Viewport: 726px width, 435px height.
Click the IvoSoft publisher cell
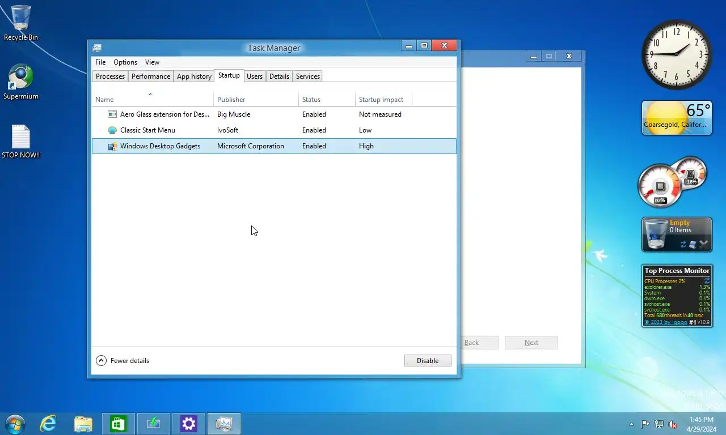pos(228,130)
